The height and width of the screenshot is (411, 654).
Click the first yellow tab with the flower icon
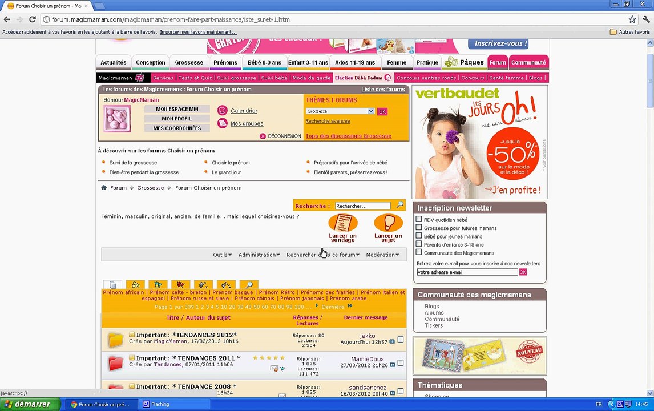click(x=135, y=285)
